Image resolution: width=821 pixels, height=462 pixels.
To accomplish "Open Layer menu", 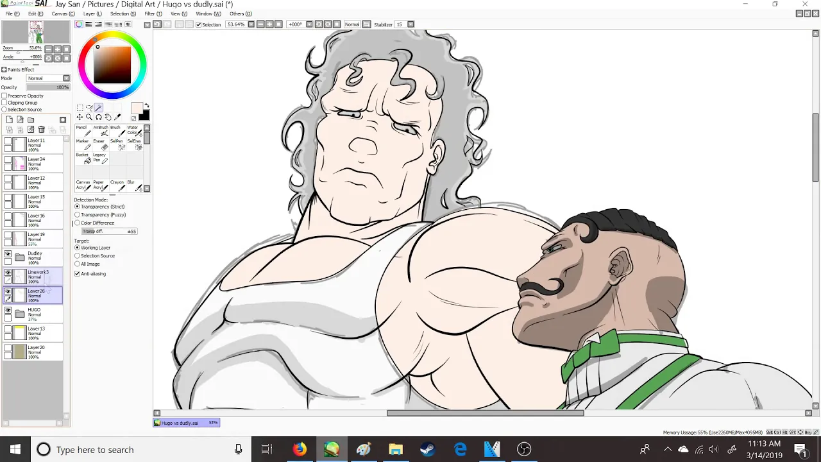I will click(x=92, y=13).
